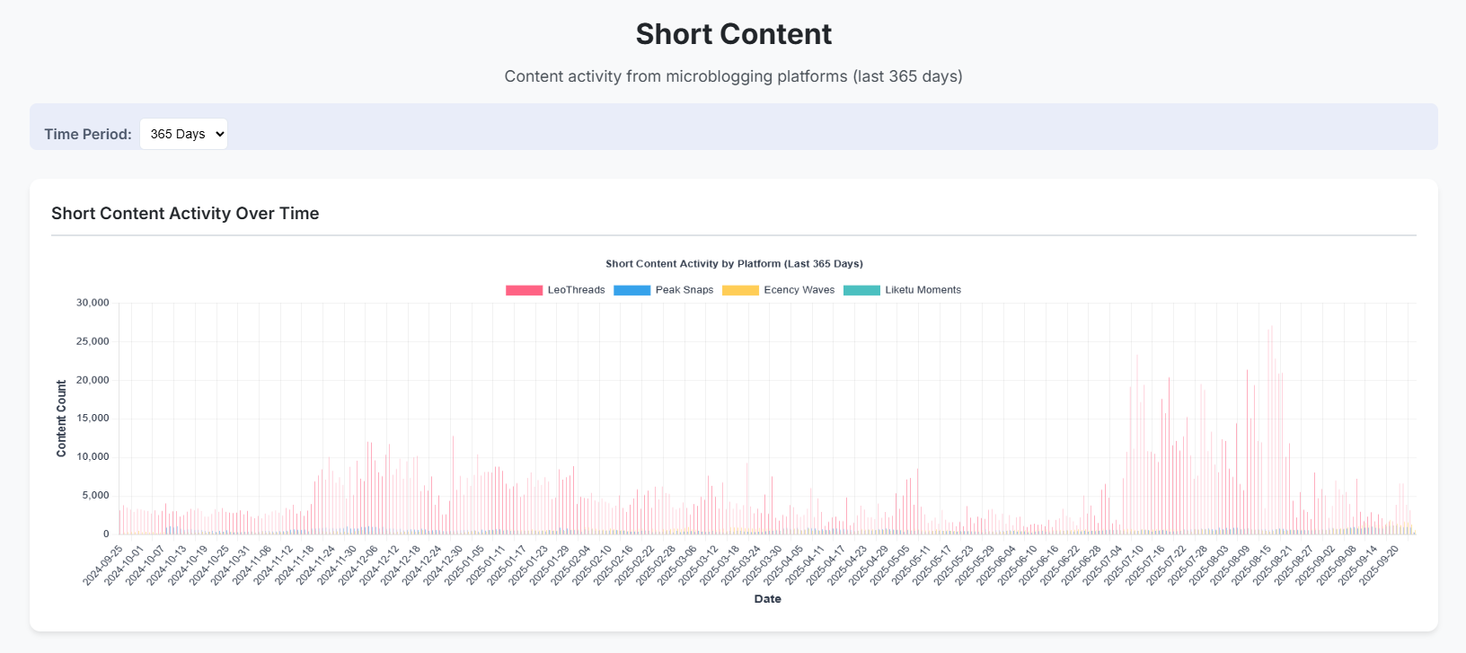Toggle Ecency Waves legend label
Viewport: 1466px width, 653px height.
click(799, 290)
